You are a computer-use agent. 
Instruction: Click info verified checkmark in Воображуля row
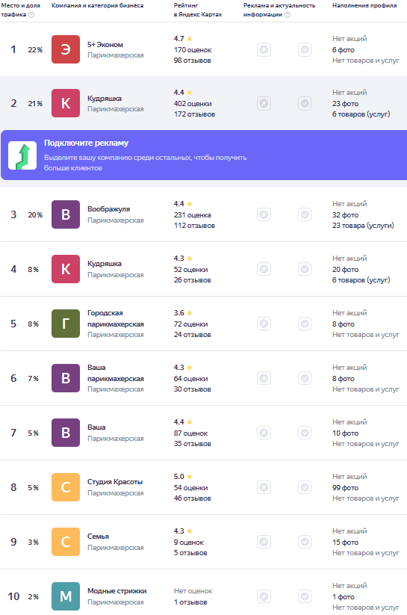305,214
